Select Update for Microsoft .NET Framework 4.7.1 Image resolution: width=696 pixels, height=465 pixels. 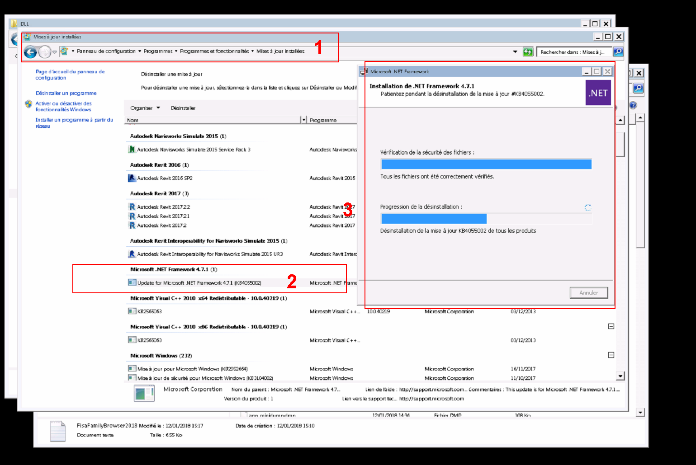click(199, 283)
